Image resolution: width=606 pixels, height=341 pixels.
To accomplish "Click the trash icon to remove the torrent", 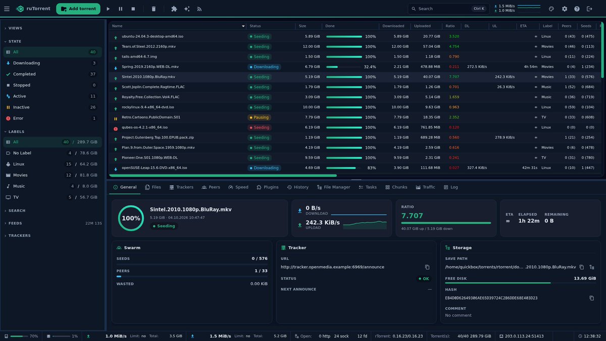I will coord(154,9).
